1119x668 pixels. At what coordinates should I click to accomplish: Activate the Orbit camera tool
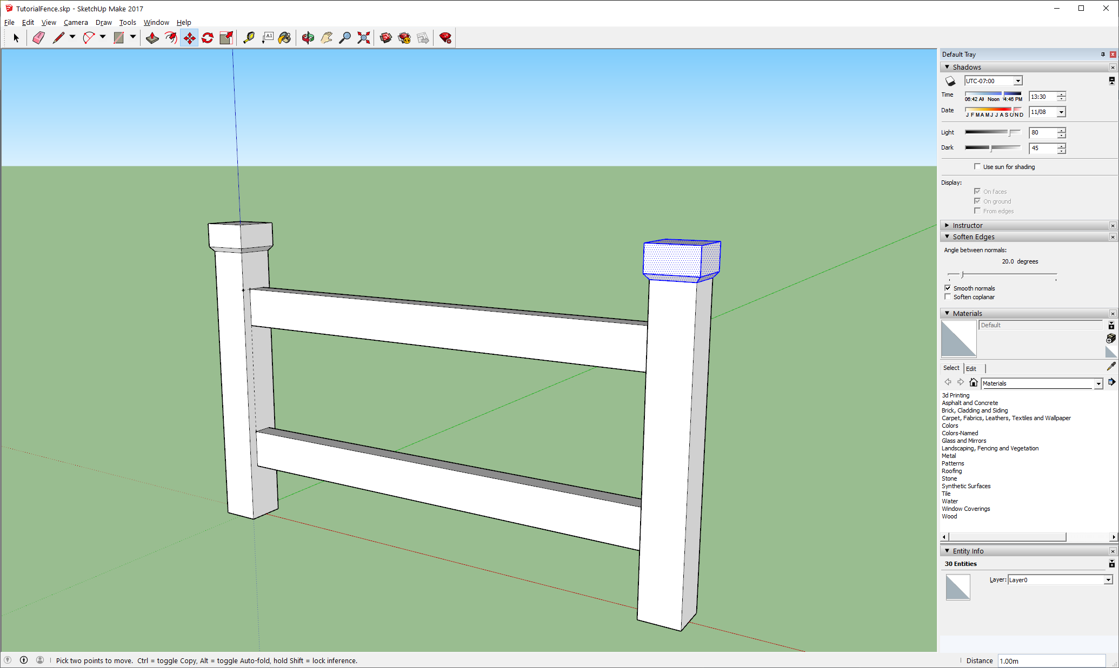(x=308, y=38)
